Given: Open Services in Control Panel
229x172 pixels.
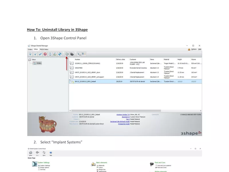Looking at the screenshot, I should click(x=43, y=169).
